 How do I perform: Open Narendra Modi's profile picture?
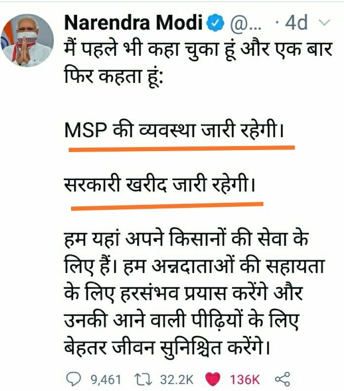(28, 40)
